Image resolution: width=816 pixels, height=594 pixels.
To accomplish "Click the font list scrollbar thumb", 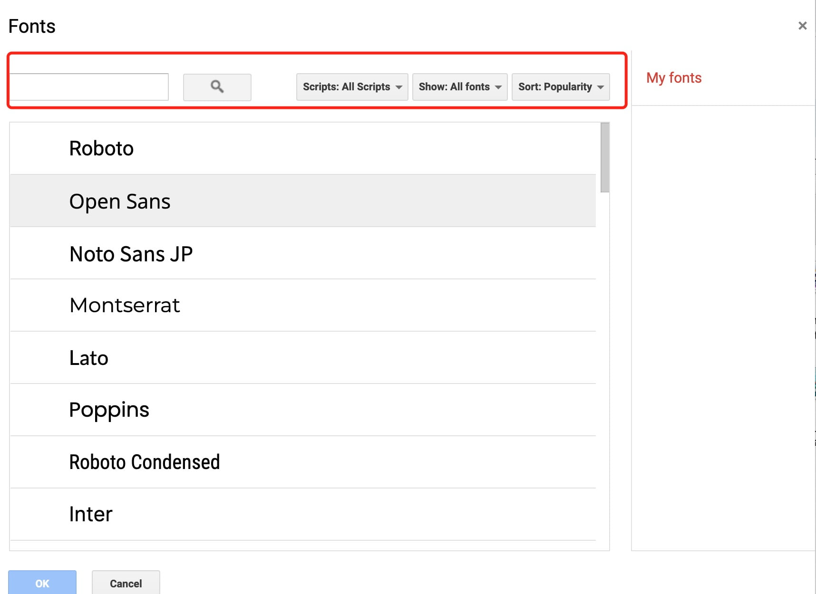I will [605, 157].
